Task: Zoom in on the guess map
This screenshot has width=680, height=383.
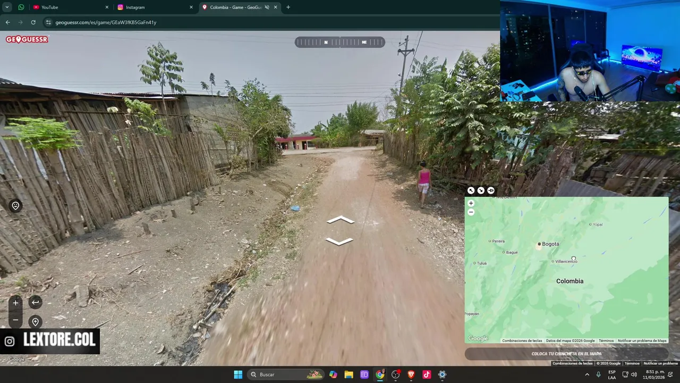Action: point(471,203)
